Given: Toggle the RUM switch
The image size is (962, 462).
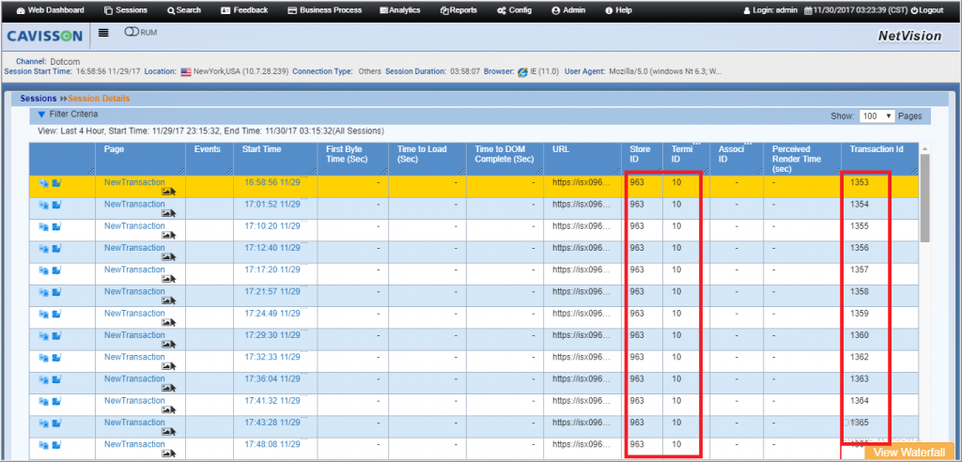Looking at the screenshot, I should (x=132, y=32).
